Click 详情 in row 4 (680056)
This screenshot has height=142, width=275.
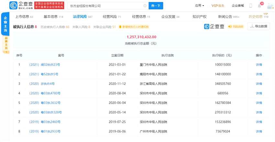click(259, 93)
